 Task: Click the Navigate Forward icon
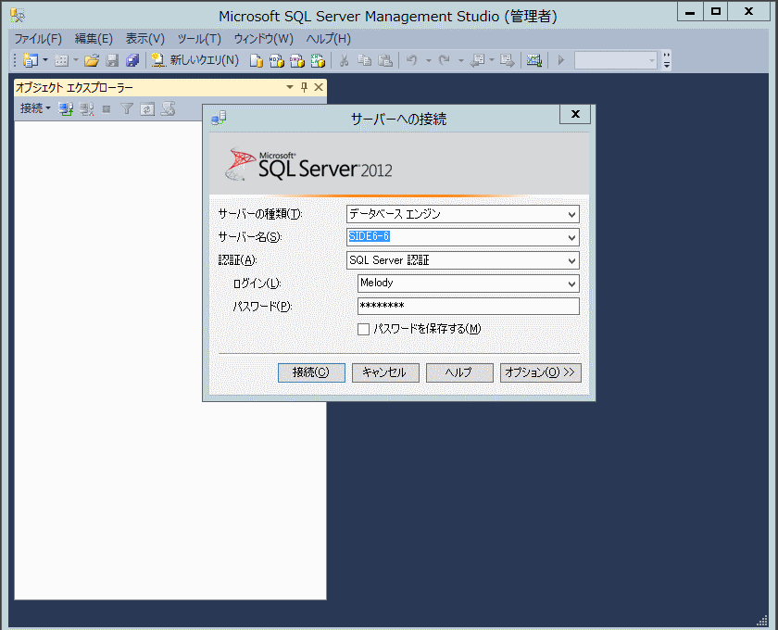[508, 60]
